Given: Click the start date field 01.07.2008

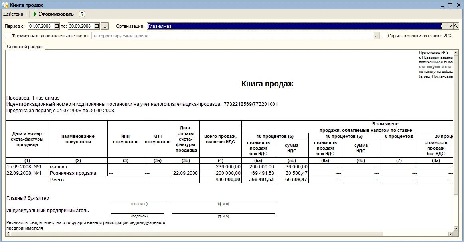Looking at the screenshot, I should coord(41,26).
